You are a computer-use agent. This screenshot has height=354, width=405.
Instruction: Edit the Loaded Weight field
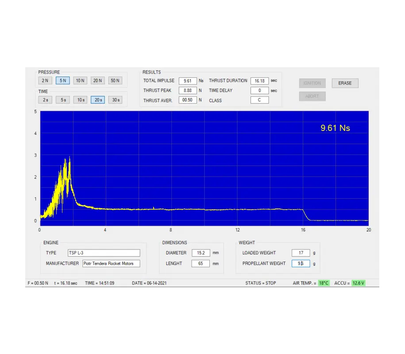click(301, 253)
